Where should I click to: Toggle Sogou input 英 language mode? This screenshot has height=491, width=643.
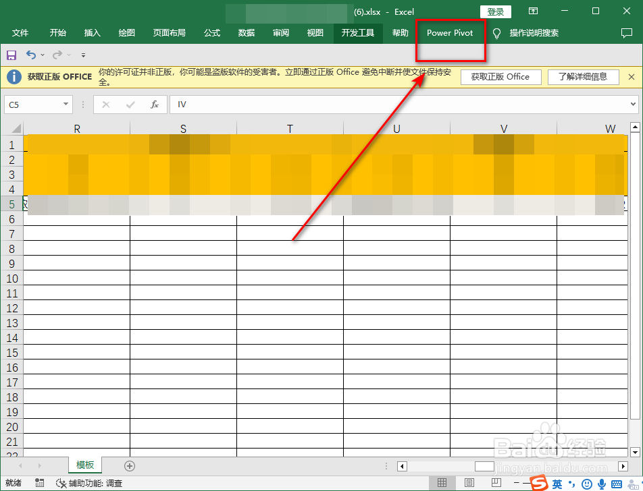pos(557,484)
